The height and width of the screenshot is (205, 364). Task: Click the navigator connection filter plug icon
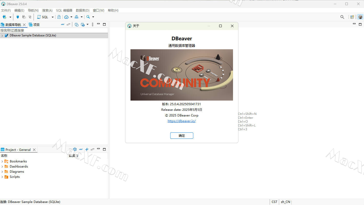83,24
